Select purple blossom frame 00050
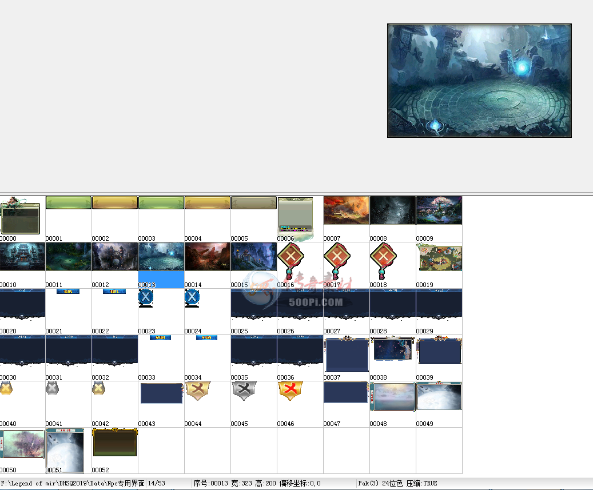Image resolution: width=593 pixels, height=490 pixels. pos(22,444)
